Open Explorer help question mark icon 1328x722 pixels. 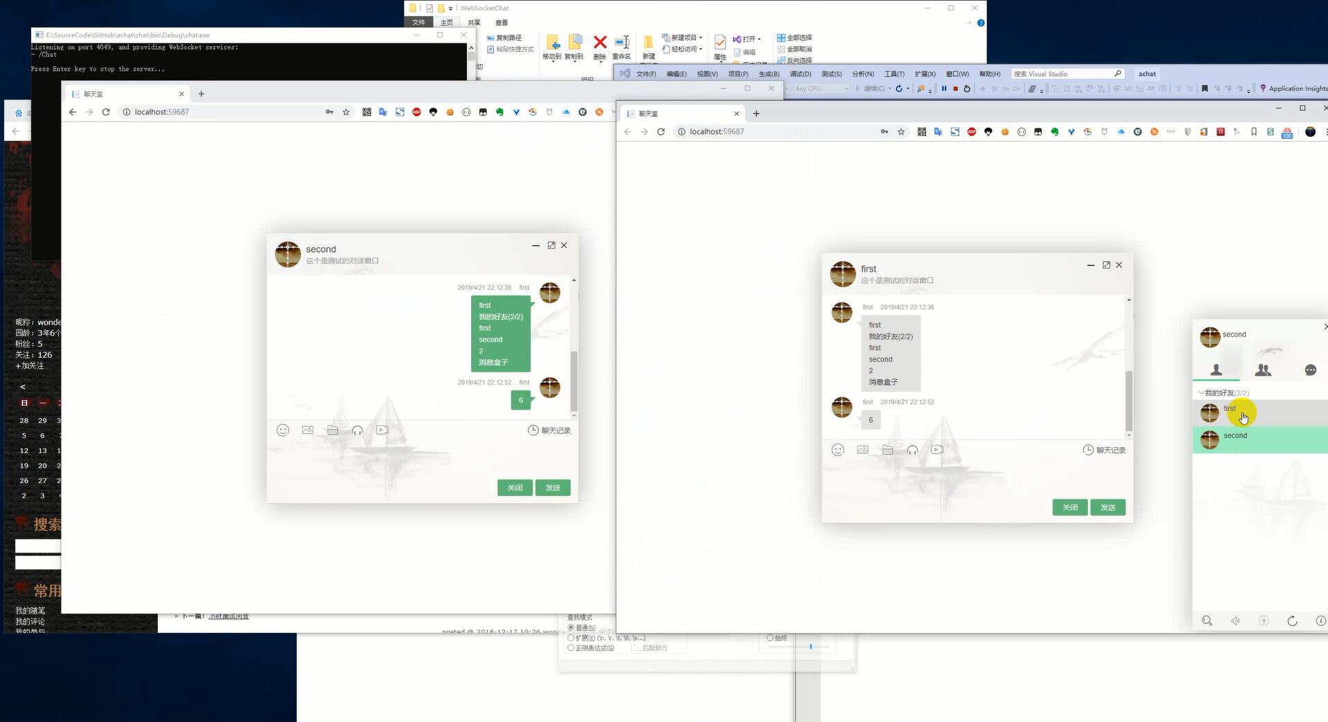(x=981, y=23)
